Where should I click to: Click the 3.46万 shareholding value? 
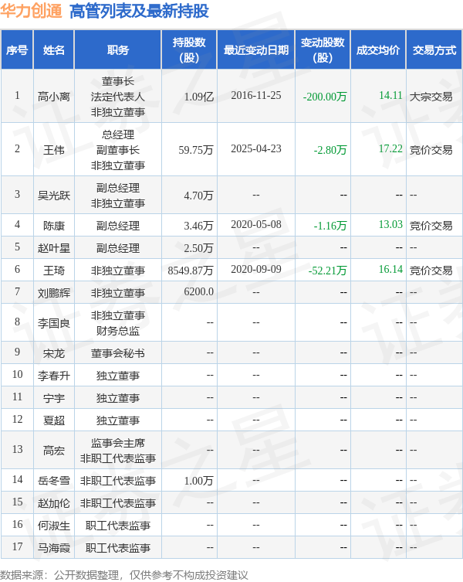click(x=198, y=225)
